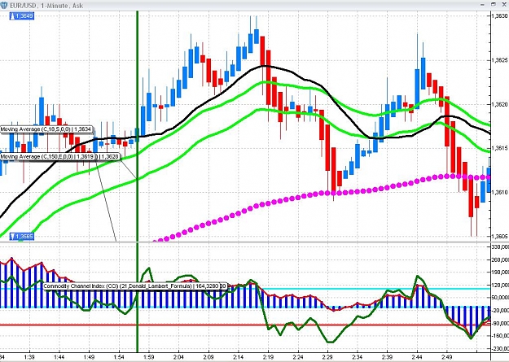Click the -230,00 CCI scale value

tap(500, 348)
